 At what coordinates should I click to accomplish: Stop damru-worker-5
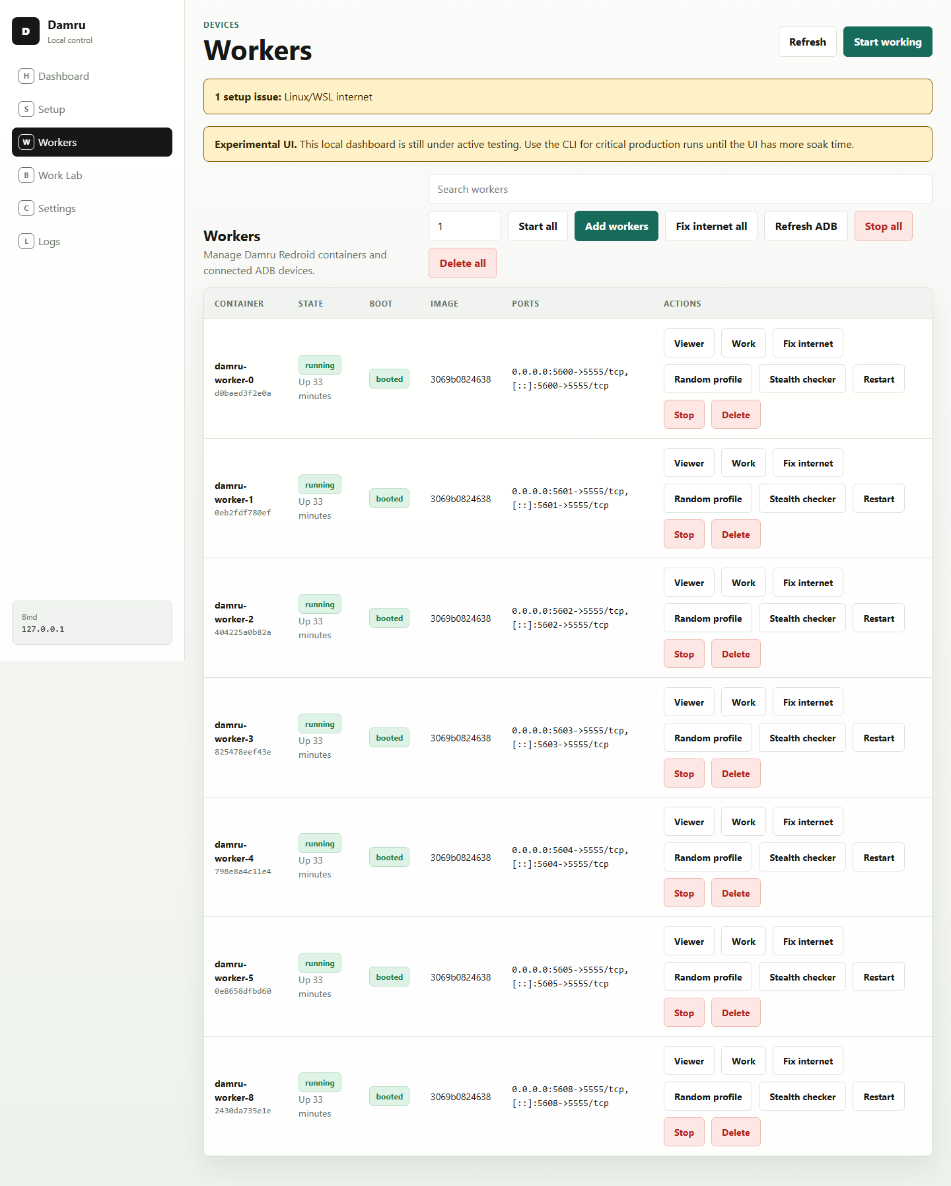point(684,1013)
